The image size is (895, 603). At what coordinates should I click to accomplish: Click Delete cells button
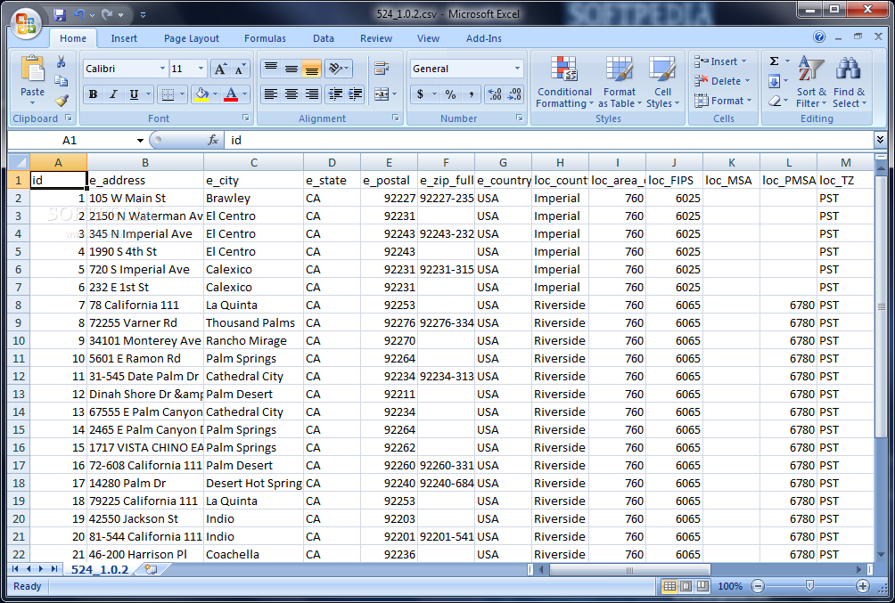pos(722,81)
